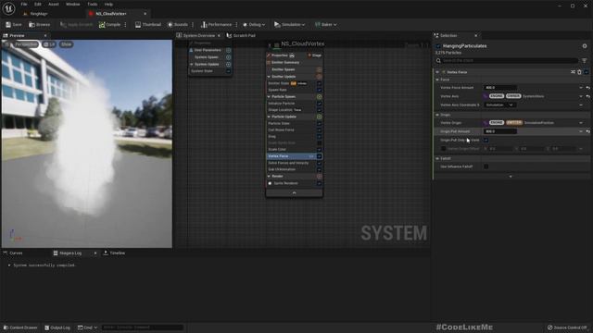Add module to System Update plus icon
The width and height of the screenshot is (593, 333).
[229, 64]
